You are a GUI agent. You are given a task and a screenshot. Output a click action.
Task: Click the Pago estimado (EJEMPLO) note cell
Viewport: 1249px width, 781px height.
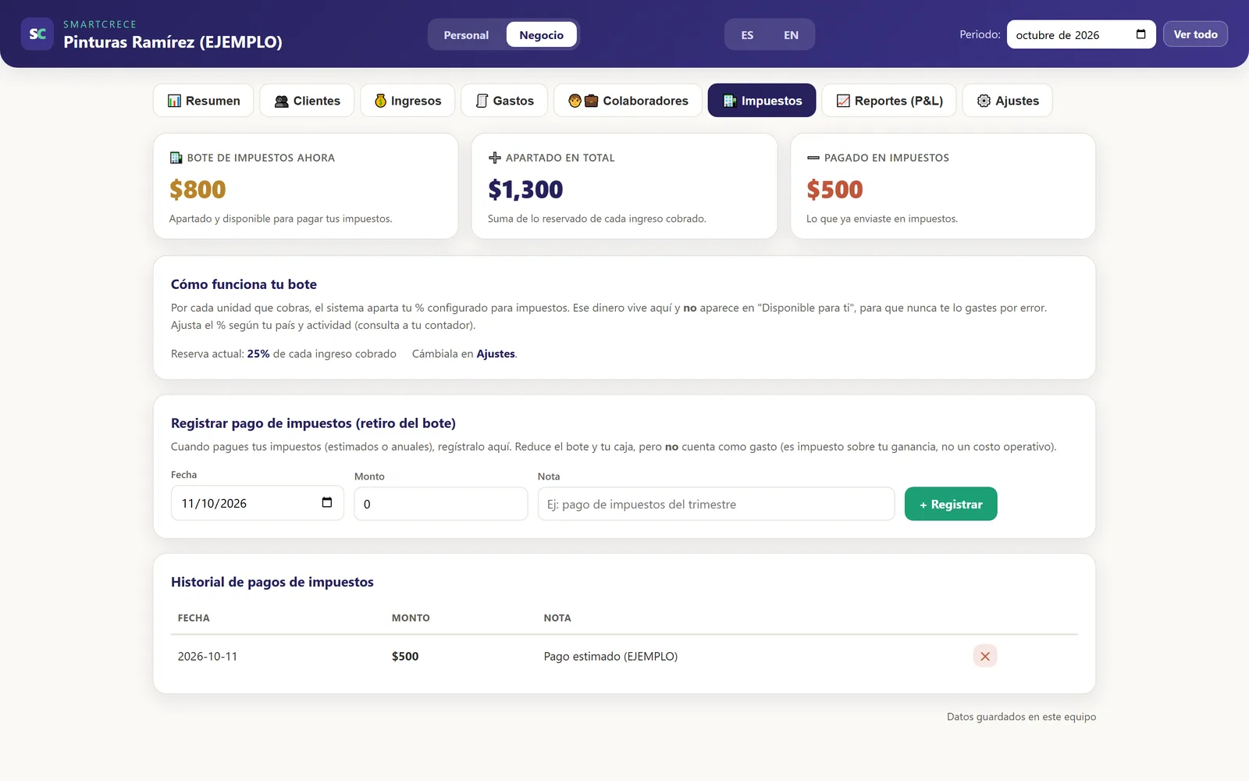(x=610, y=656)
